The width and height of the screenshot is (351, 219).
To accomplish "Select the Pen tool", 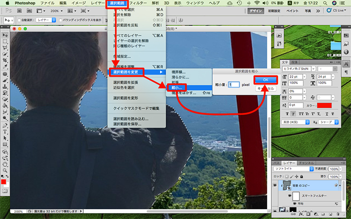I will (5, 126).
